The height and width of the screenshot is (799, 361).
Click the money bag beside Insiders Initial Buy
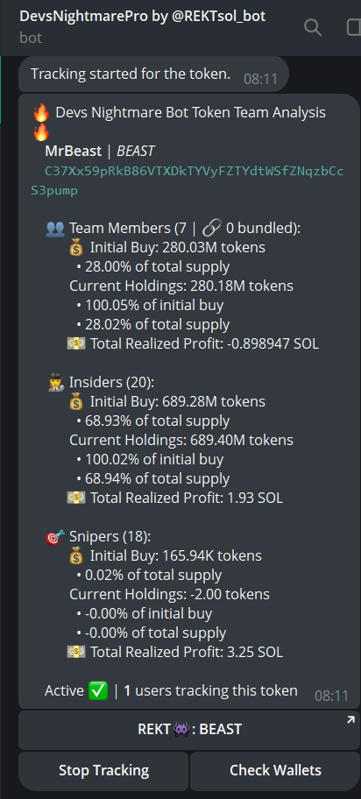pyautogui.click(x=76, y=401)
